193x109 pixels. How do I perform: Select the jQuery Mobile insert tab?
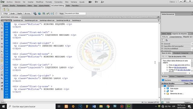(x=44, y=5)
